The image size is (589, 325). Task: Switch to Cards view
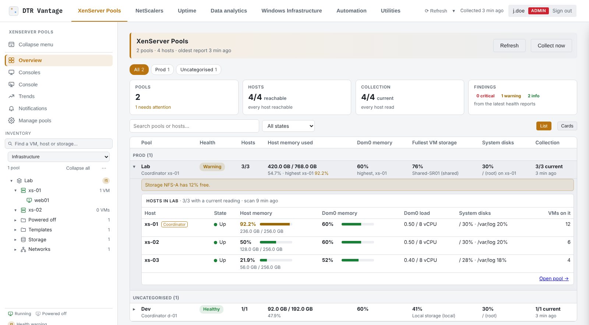tap(567, 126)
